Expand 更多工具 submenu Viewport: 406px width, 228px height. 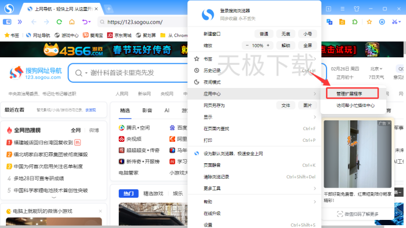click(x=254, y=188)
